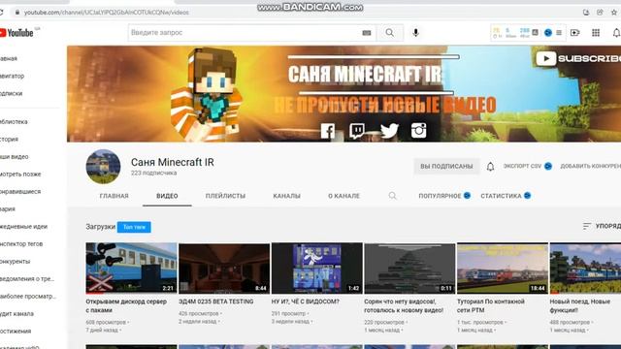
Task: Open Аудит канала in the sidebar
Action: 17,313
